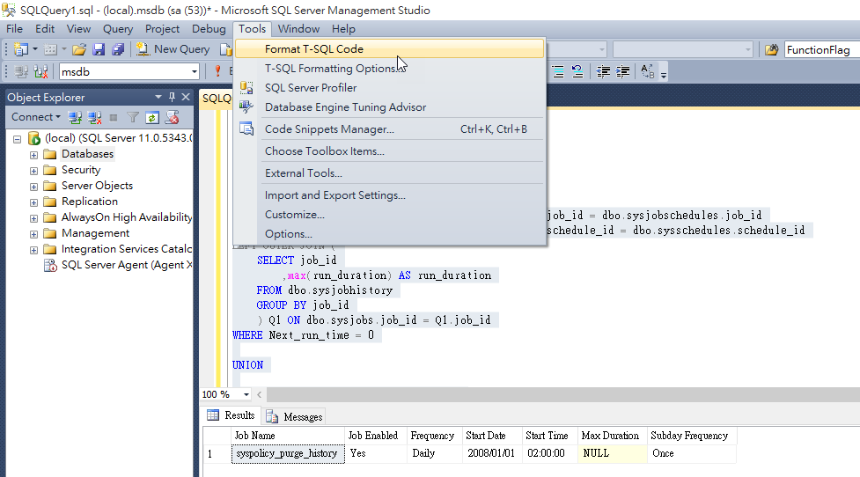Click the horizontal scrollbar left arrow
860x477 pixels.
coord(260,394)
